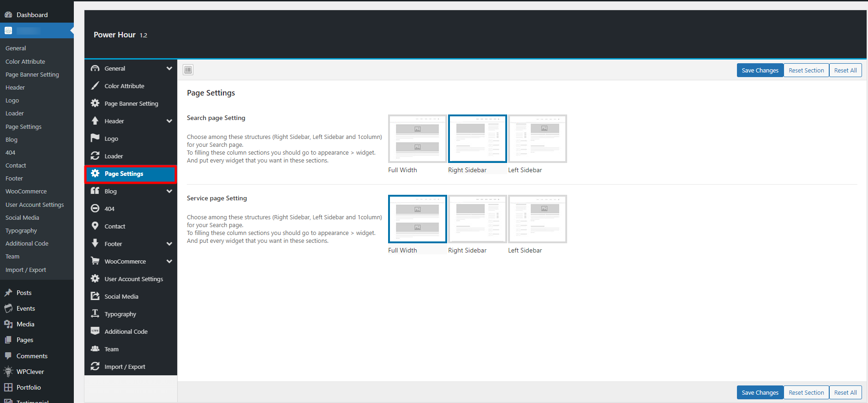Click the Typography text icon
The height and width of the screenshot is (403, 868).
(95, 314)
